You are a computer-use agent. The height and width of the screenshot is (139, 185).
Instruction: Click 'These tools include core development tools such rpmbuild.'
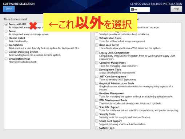click(x=130, y=103)
